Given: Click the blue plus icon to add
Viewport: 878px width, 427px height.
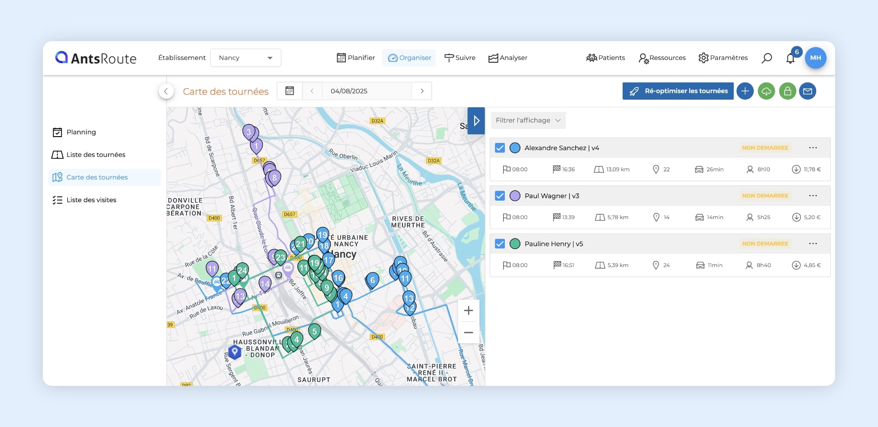Looking at the screenshot, I should (x=745, y=91).
